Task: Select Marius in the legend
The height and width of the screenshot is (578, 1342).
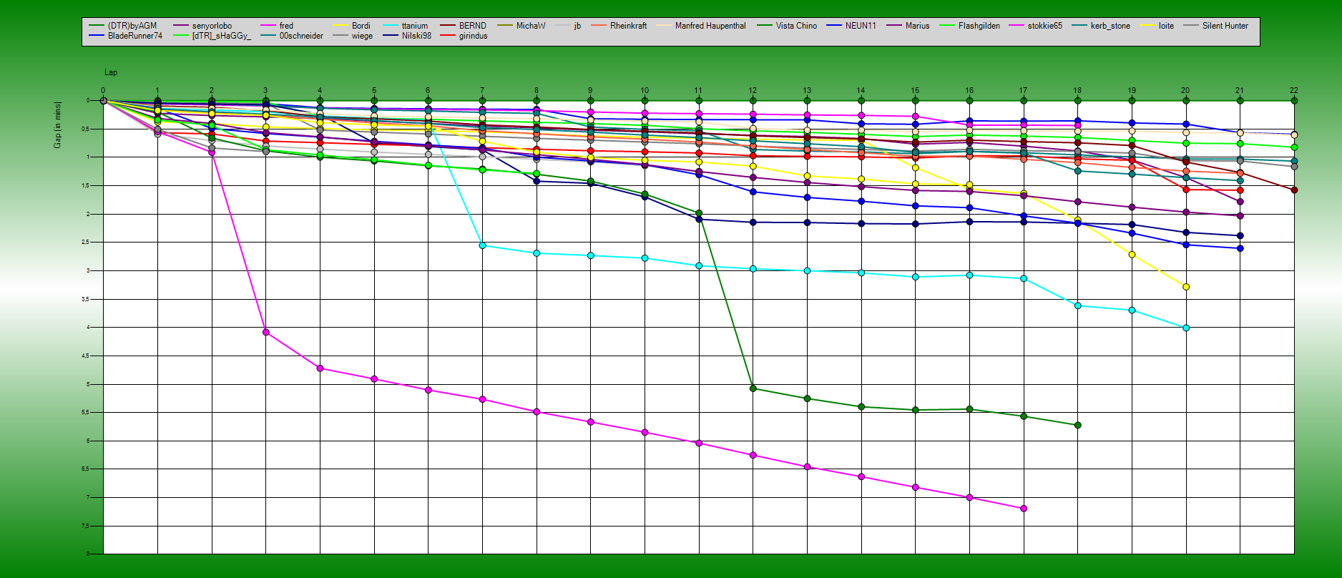Action: [x=908, y=26]
